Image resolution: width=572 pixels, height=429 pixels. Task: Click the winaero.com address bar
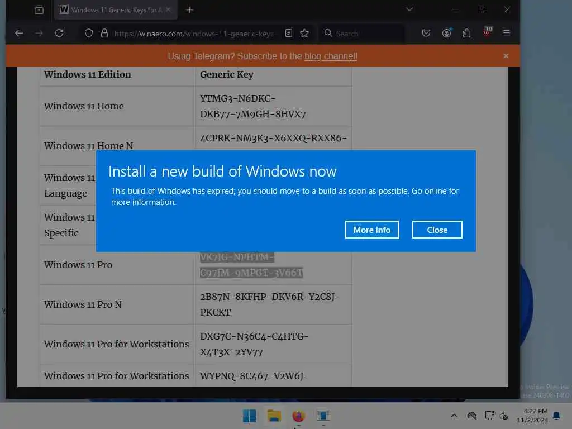coord(194,34)
